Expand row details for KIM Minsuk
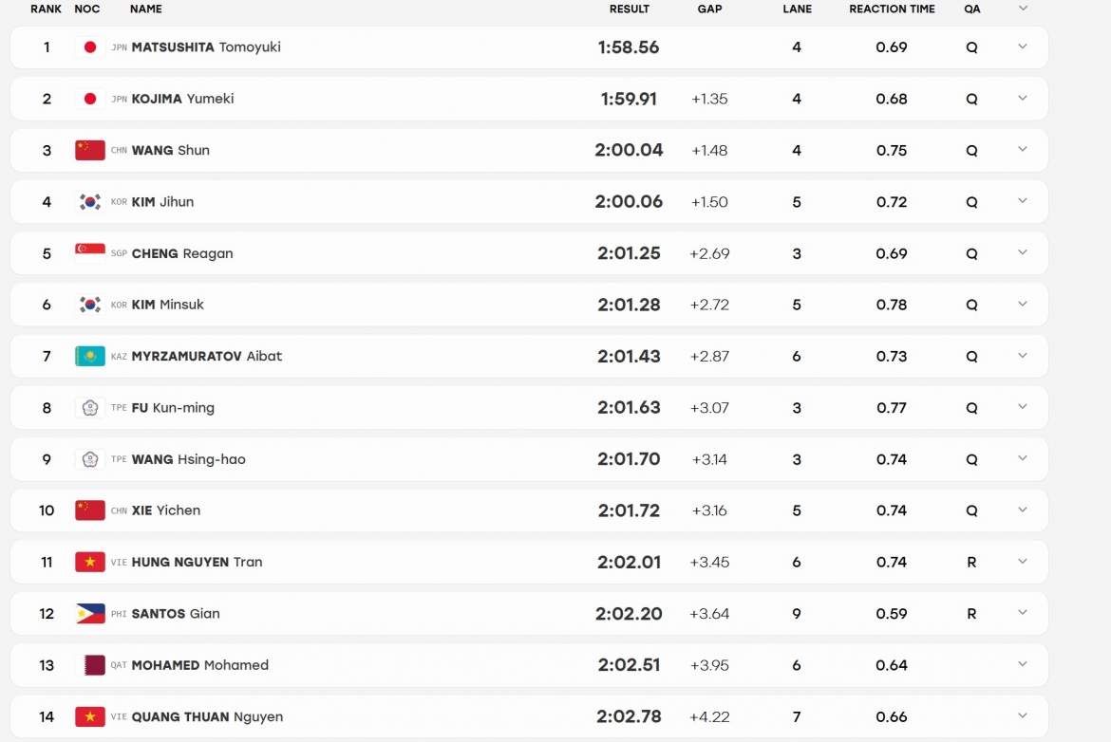Image resolution: width=1111 pixels, height=742 pixels. [x=1023, y=305]
